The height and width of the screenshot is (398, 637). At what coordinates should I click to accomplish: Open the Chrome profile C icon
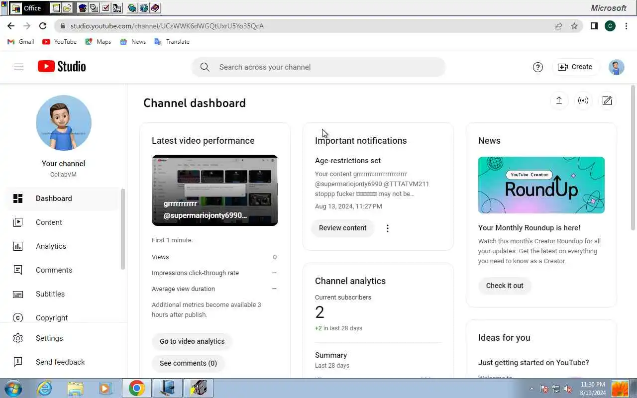pos(610,26)
